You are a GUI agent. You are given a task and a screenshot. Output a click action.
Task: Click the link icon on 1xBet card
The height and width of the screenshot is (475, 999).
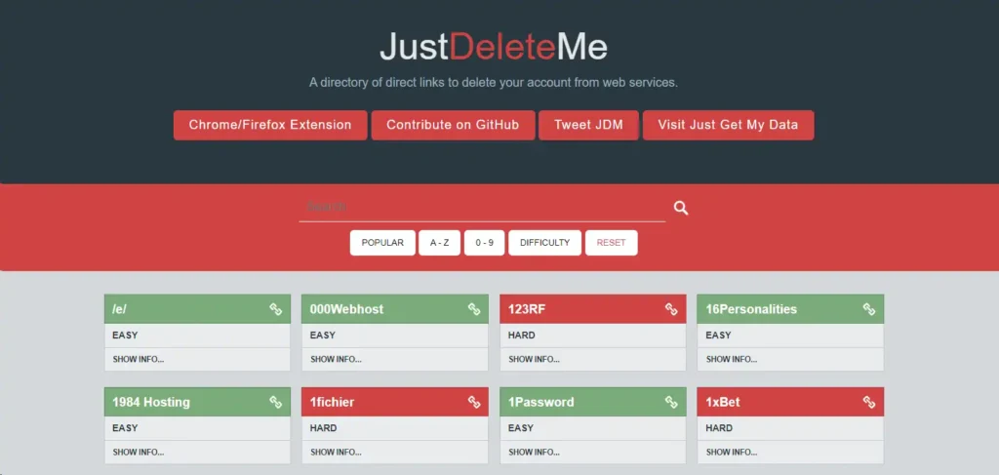pyautogui.click(x=869, y=402)
